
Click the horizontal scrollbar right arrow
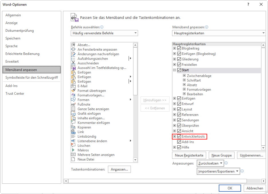[x=263, y=181]
